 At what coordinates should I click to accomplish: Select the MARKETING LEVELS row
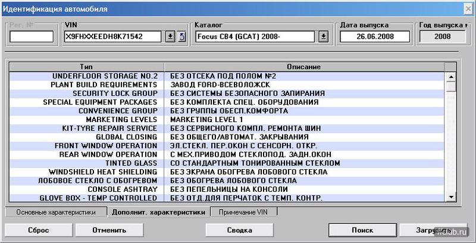pos(227,120)
